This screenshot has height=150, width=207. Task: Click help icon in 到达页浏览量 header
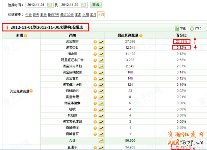point(141,36)
